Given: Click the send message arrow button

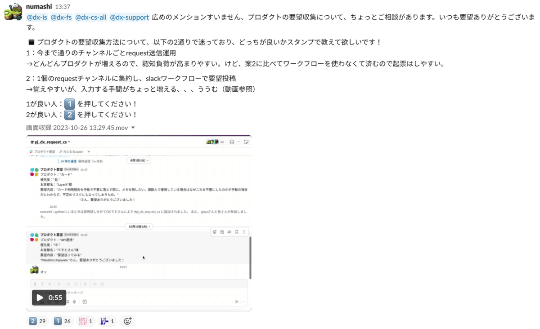Looking at the screenshot, I should pos(237,301).
